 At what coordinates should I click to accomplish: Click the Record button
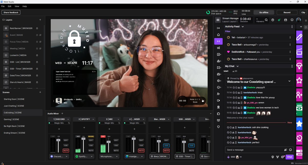287,12
